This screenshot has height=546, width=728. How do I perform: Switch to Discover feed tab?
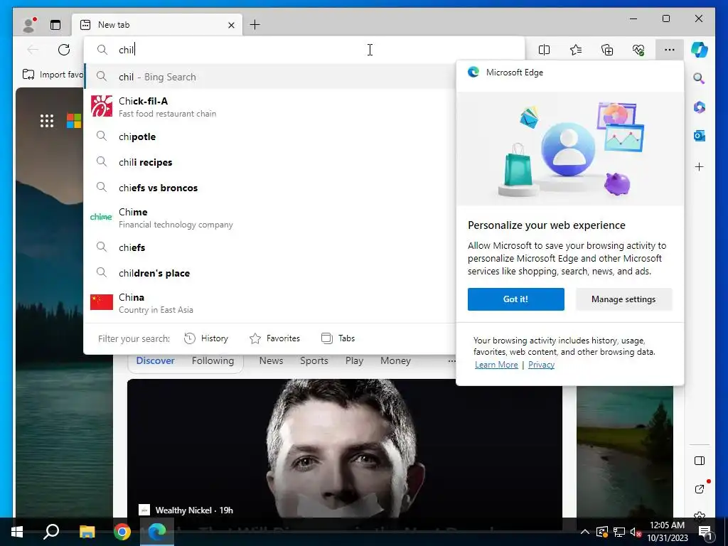pyautogui.click(x=156, y=360)
